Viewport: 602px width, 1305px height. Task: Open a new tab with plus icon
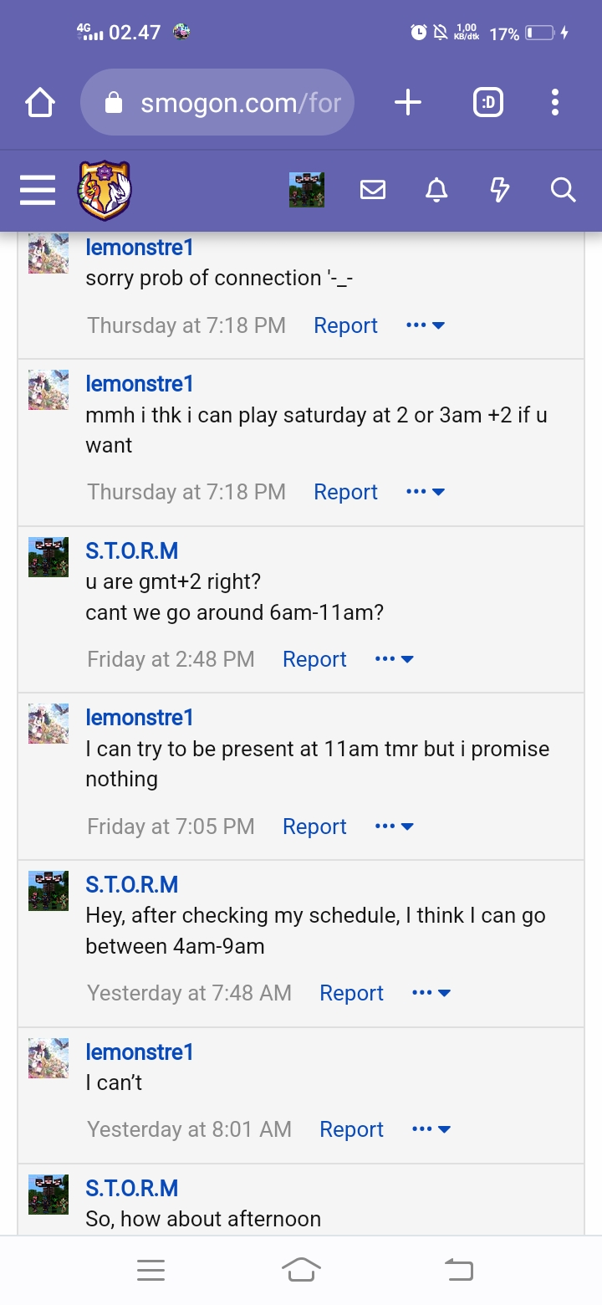coord(407,103)
